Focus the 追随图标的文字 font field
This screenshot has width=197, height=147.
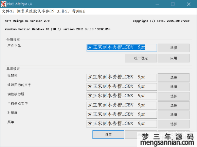[x=122, y=87]
